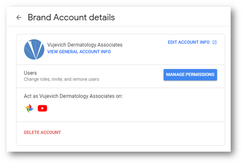Screen dimensions: 244x165
Task: Click 'Change roles, invite, and remove users' text
Action: (x=61, y=79)
